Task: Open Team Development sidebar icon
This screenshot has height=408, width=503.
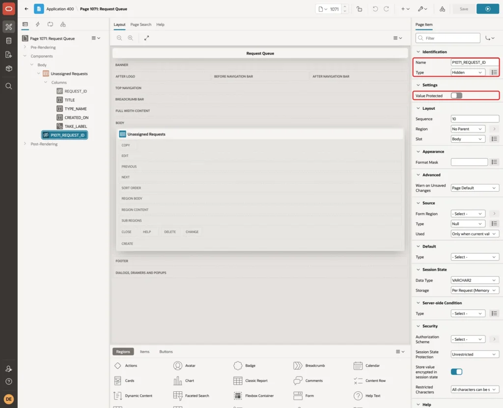Action: coord(9,55)
